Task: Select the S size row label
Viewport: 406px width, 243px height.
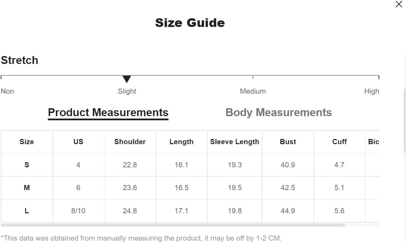Action: click(x=27, y=165)
